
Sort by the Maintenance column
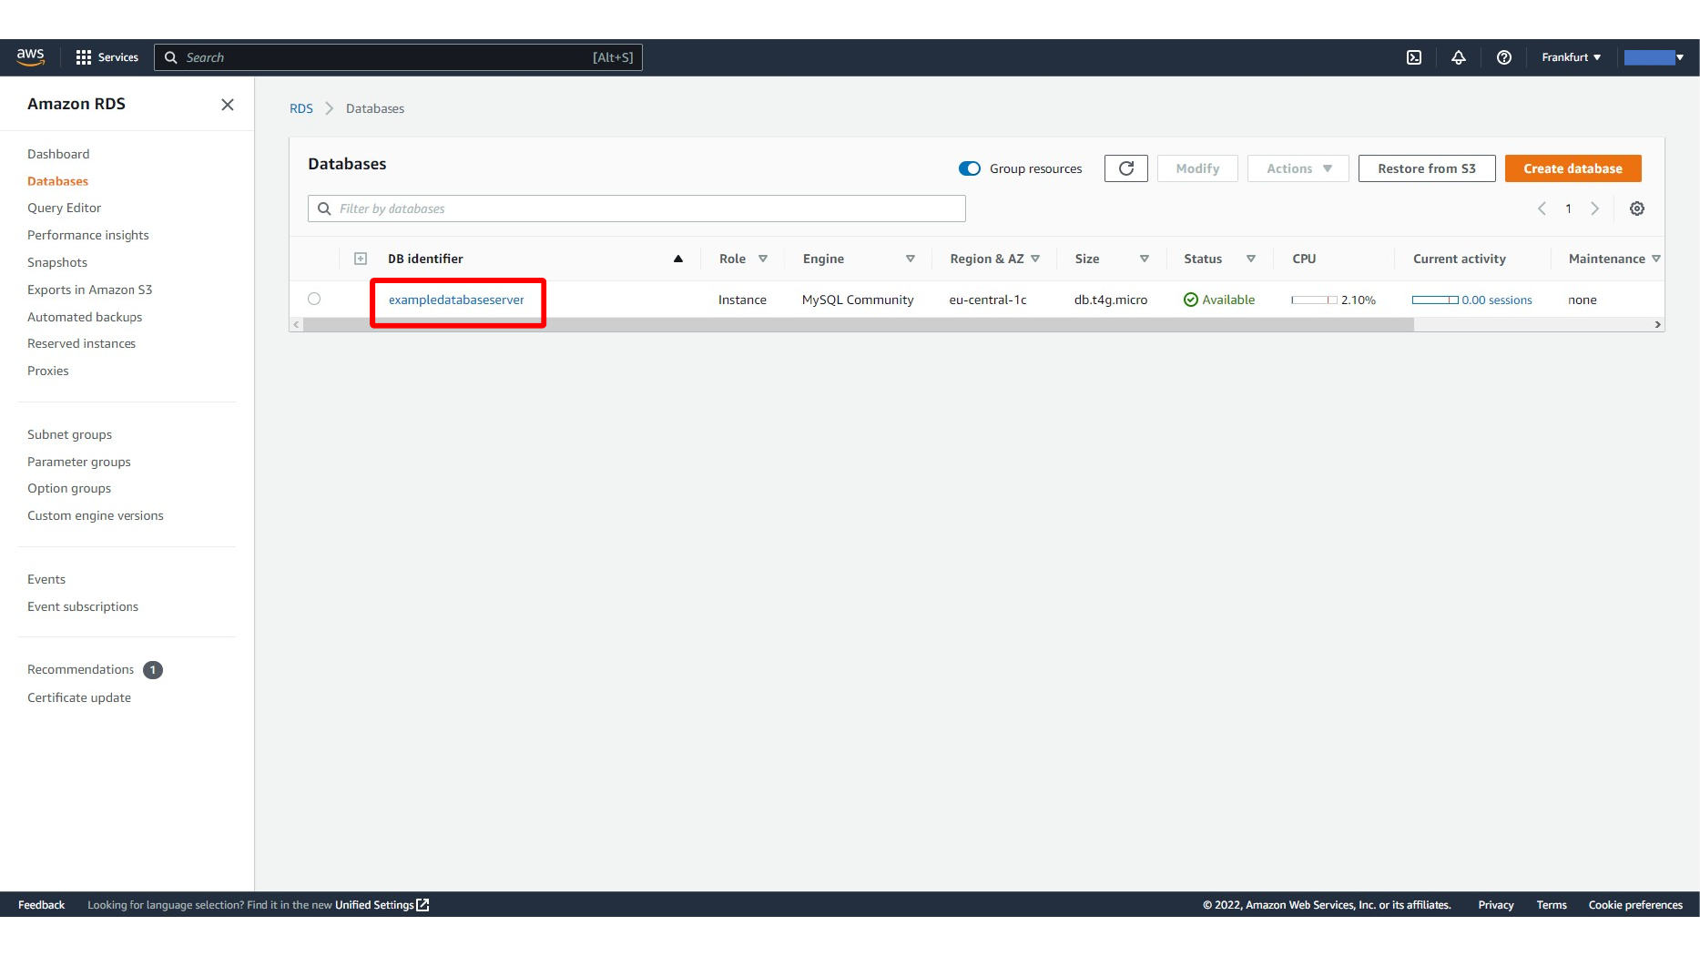pos(1656,259)
